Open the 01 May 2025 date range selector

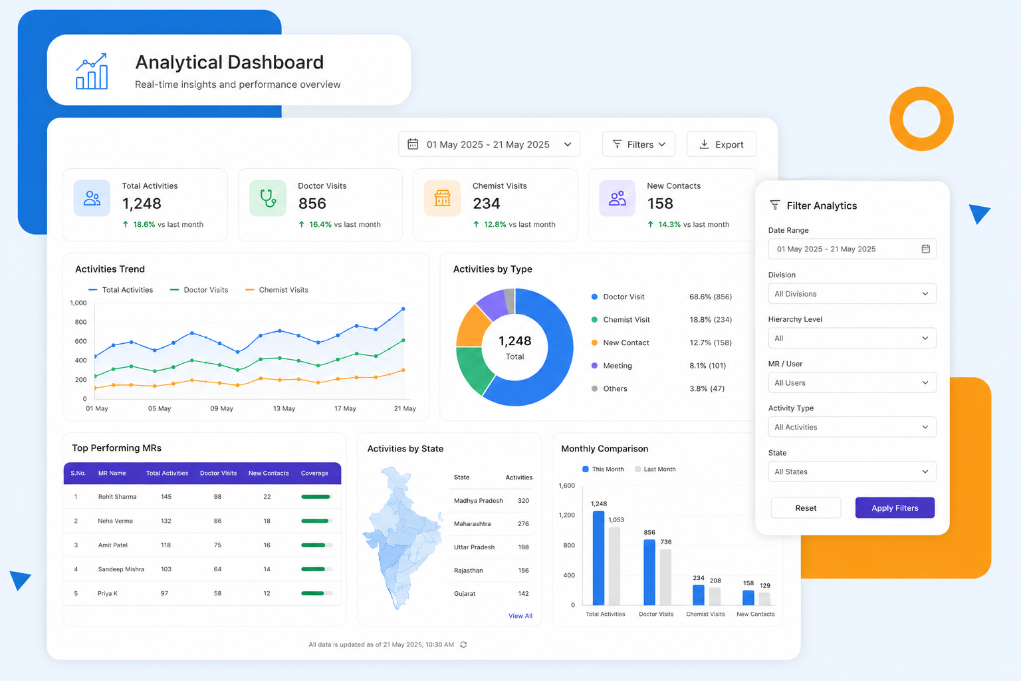pyautogui.click(x=489, y=144)
